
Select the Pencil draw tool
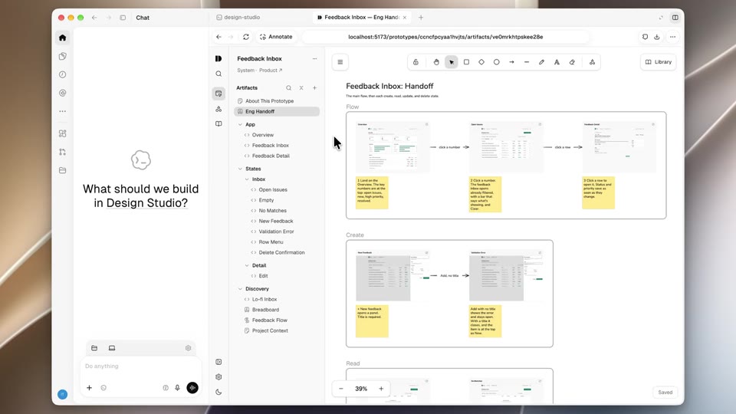542,62
